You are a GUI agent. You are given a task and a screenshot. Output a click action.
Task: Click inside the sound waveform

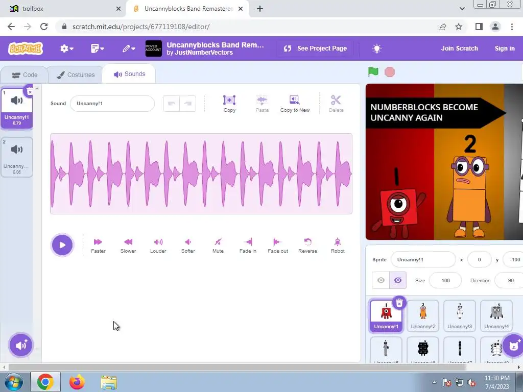coord(201,174)
